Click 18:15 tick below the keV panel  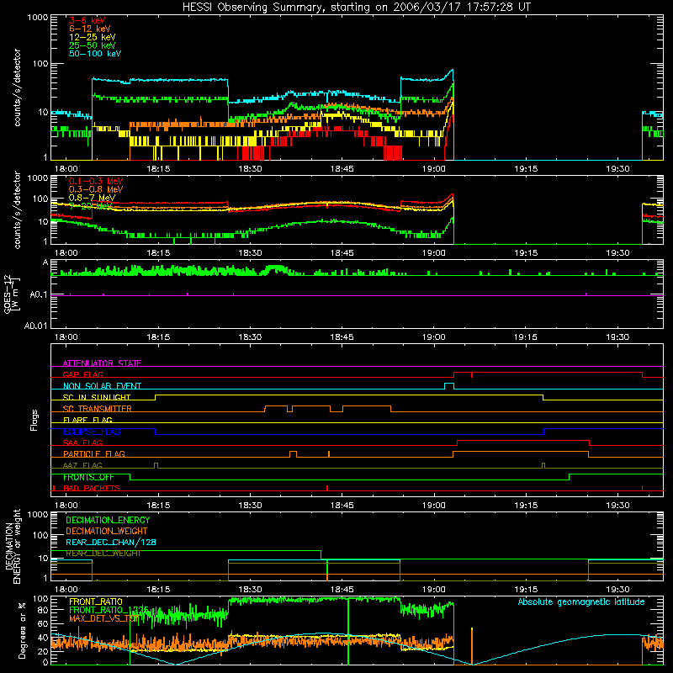(158, 169)
